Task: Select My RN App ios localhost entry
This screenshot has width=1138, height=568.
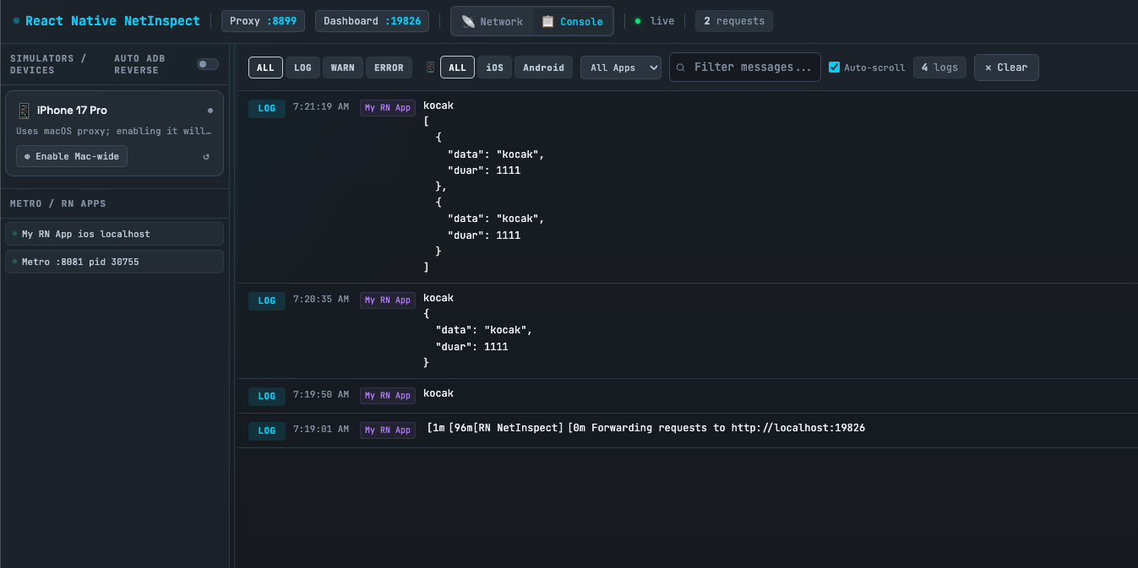Action: pyautogui.click(x=115, y=234)
